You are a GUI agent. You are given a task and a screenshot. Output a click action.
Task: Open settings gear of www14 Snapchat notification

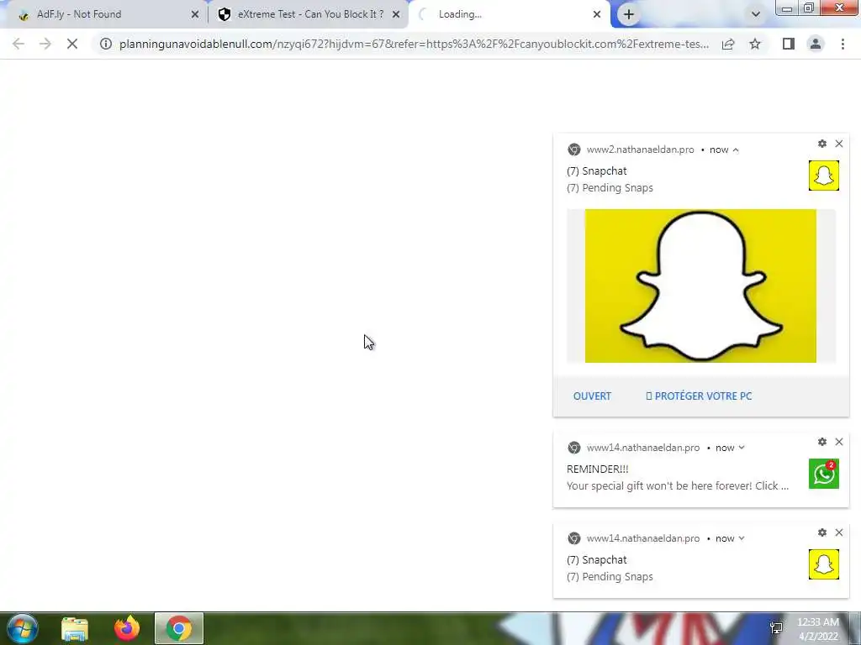(x=822, y=532)
